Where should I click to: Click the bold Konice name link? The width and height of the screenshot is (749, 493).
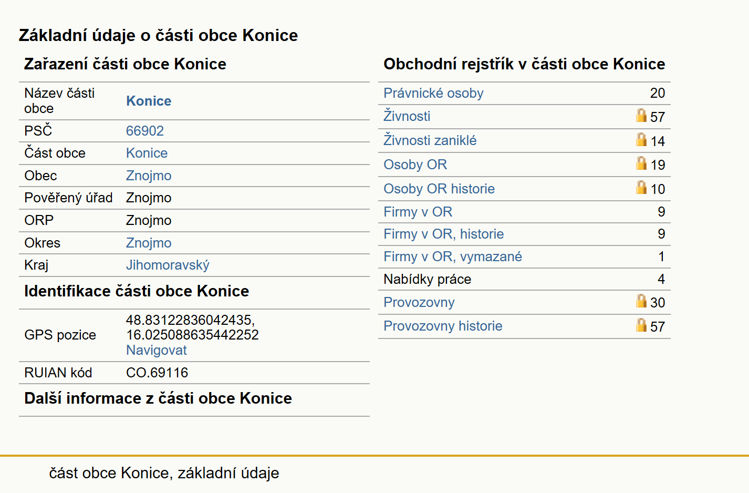click(x=149, y=101)
